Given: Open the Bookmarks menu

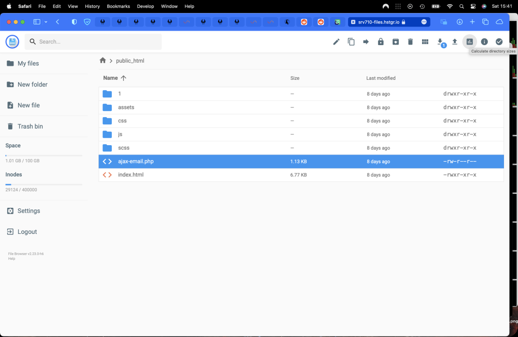Looking at the screenshot, I should 118,6.
